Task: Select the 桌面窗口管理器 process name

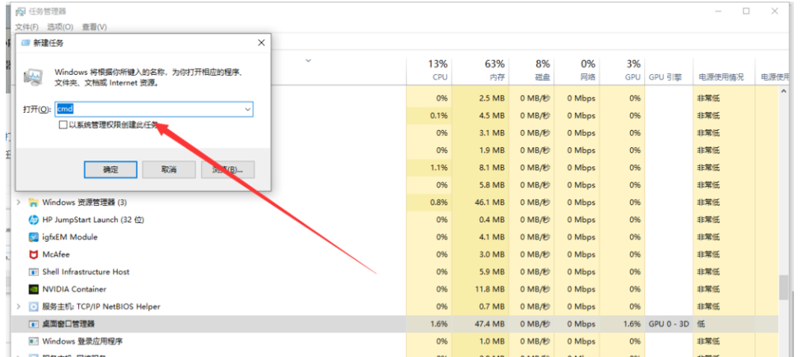Action: (x=68, y=324)
